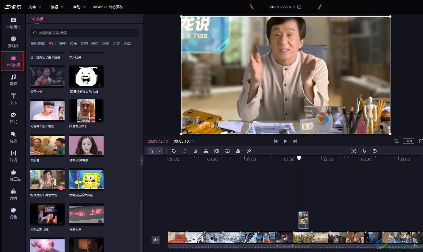Screen dimensions: 423x252
Task: Expand the pointer tool dropdown arrow
Action: click(x=160, y=151)
